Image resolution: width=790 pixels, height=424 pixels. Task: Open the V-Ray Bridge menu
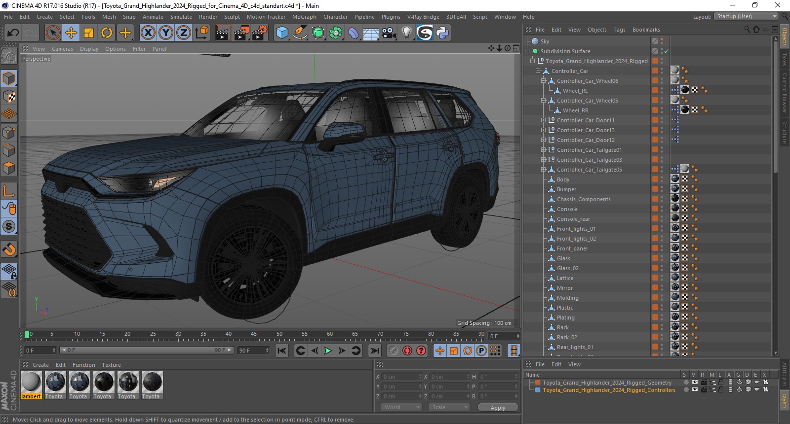point(423,17)
